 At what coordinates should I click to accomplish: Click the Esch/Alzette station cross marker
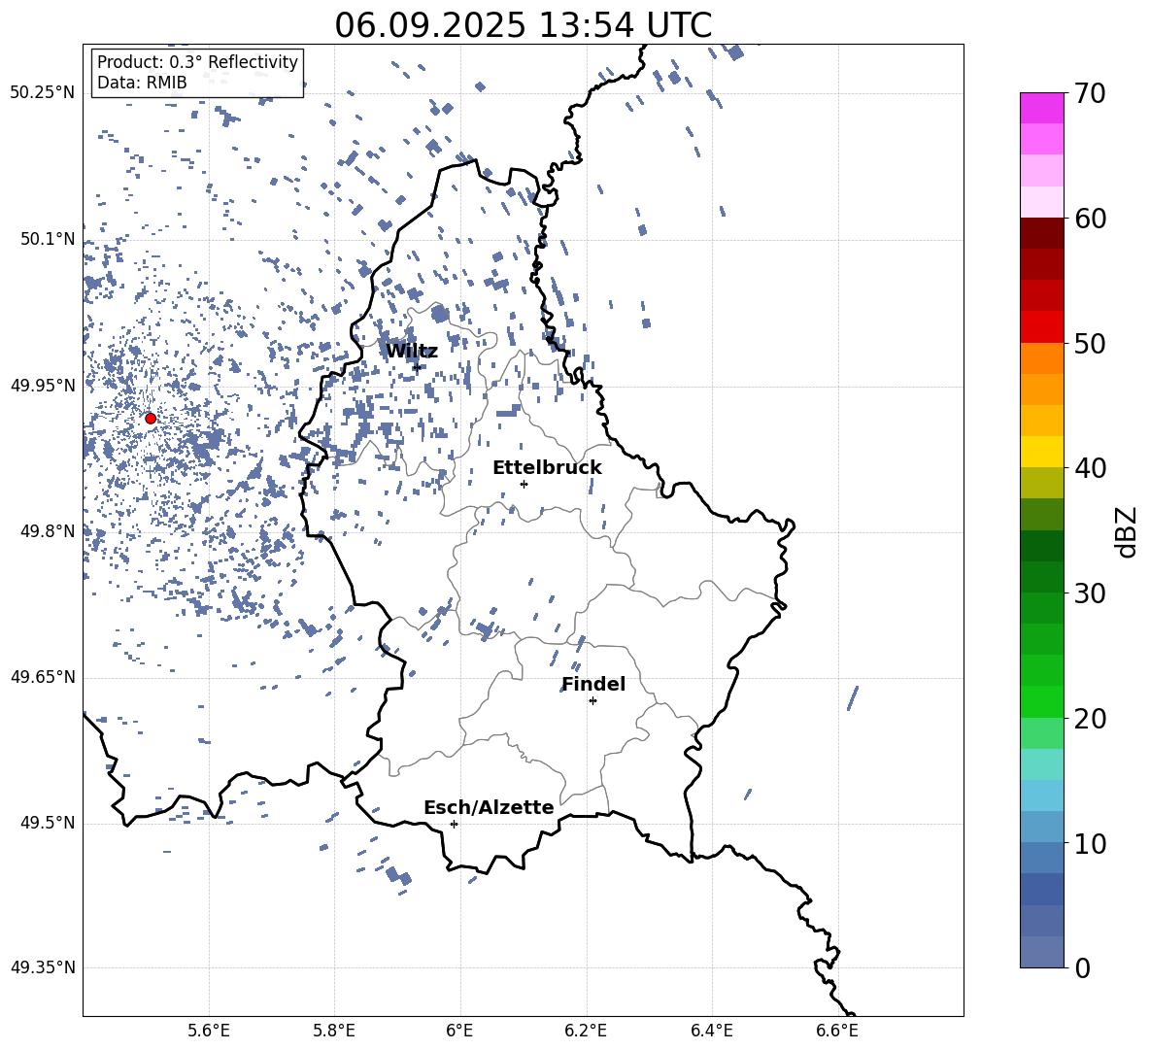point(454,824)
